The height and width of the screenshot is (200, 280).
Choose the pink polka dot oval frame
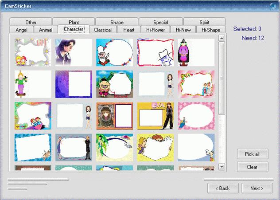pyautogui.click(x=196, y=116)
